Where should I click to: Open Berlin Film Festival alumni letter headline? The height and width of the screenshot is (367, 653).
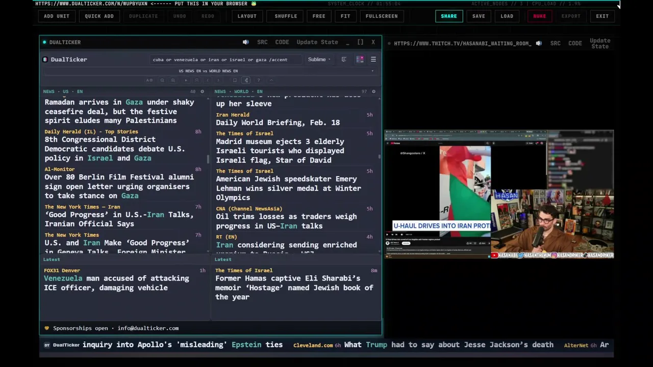[119, 187]
